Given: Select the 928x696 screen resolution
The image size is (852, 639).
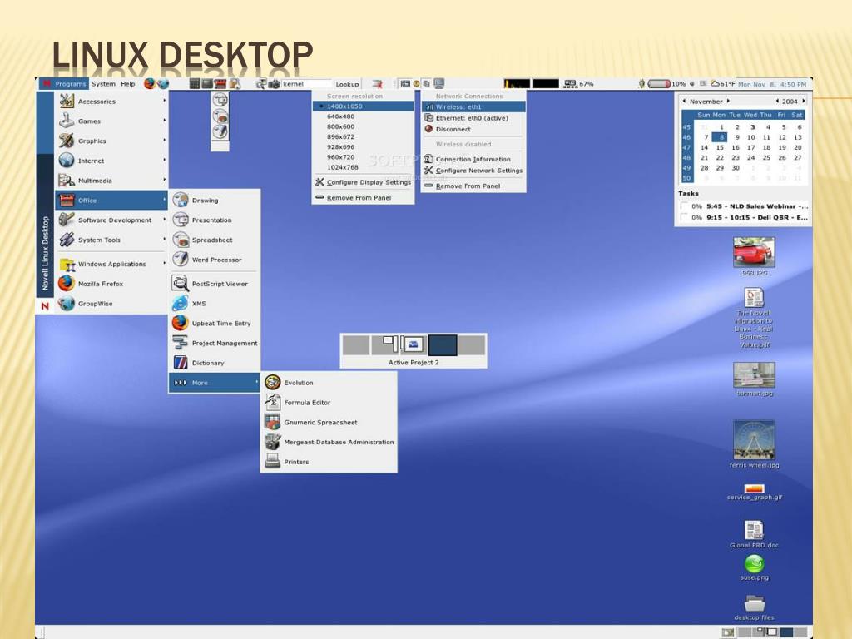Looking at the screenshot, I should (363, 146).
